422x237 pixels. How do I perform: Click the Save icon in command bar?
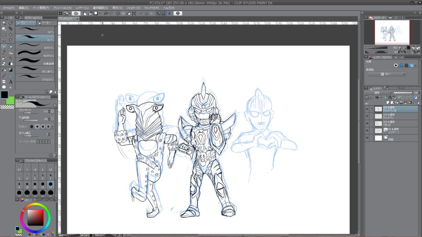[x=96, y=13]
